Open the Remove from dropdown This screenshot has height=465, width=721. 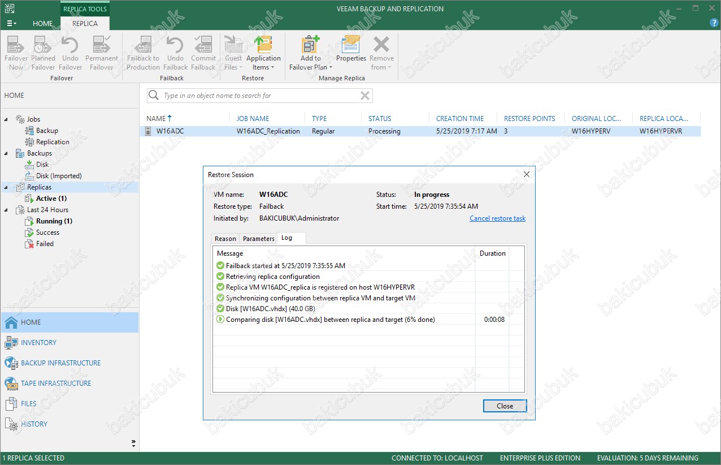(x=381, y=53)
